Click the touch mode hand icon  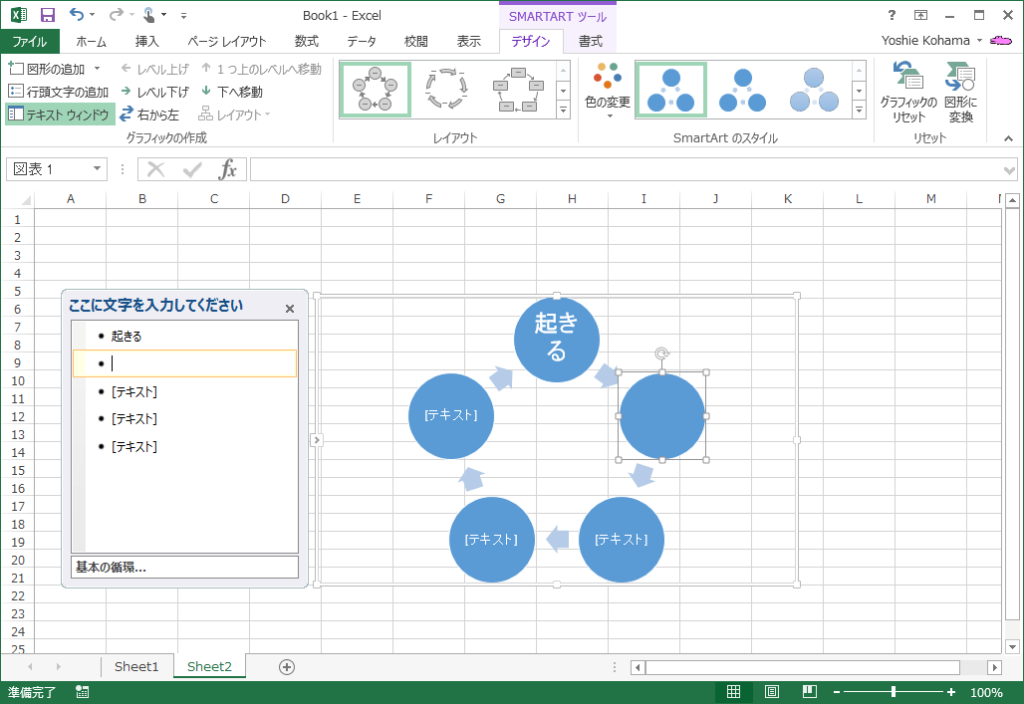pos(150,14)
